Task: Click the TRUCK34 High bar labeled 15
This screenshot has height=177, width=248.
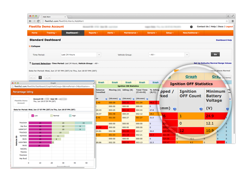Action: coord(84,123)
